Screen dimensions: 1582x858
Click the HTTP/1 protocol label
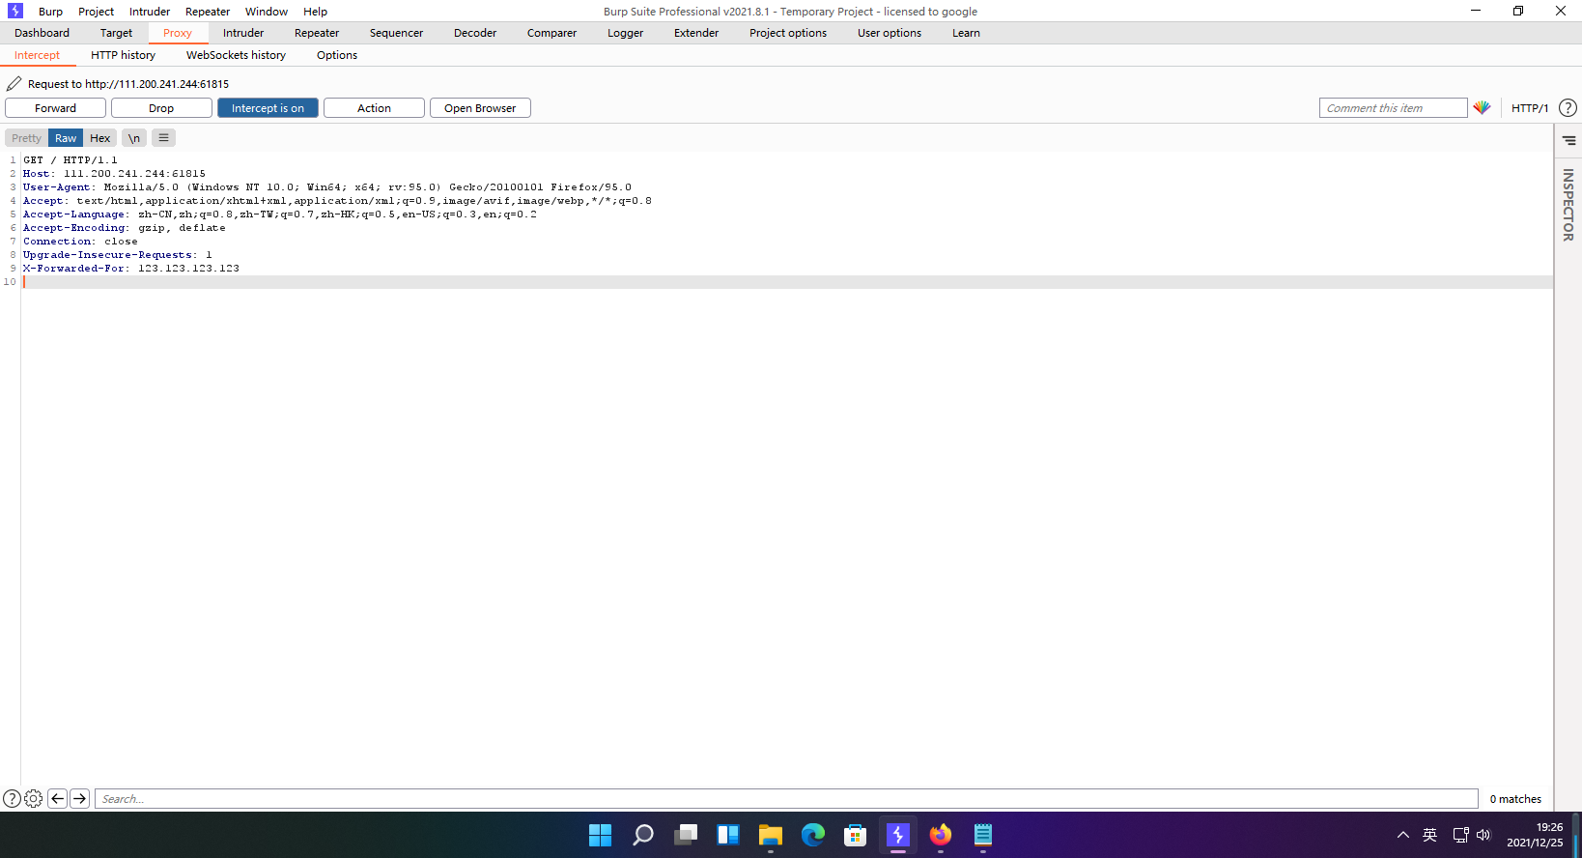click(1530, 108)
